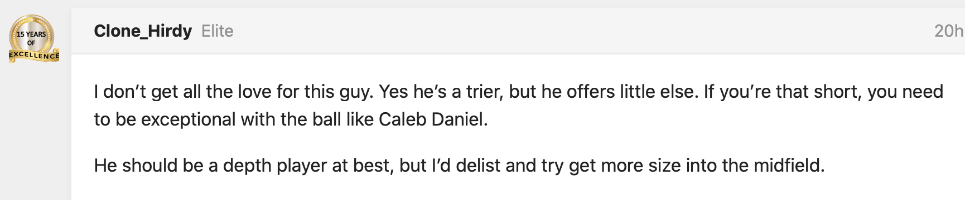This screenshot has width=965, height=200.
Task: Click the paragraph starting "He should be"
Action: coord(459,166)
